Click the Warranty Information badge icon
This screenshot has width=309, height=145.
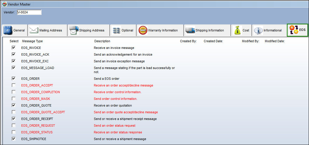pos(143,30)
